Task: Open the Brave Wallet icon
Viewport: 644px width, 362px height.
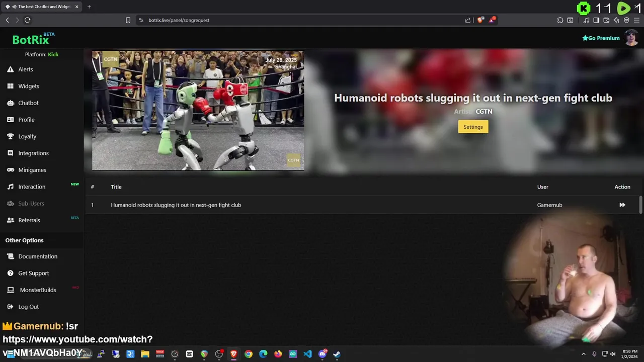Action: click(x=606, y=20)
